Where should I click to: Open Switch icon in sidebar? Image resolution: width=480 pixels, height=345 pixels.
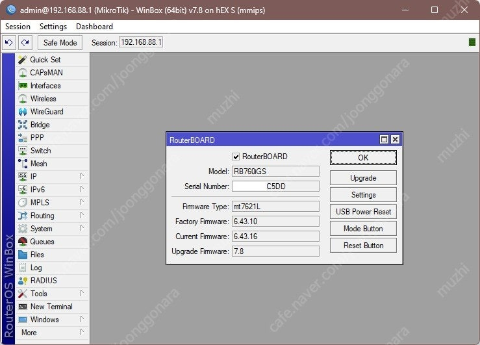tap(23, 151)
